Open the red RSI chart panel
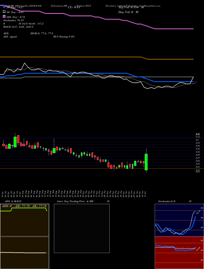This screenshot has height=269, width=204. 179,253
